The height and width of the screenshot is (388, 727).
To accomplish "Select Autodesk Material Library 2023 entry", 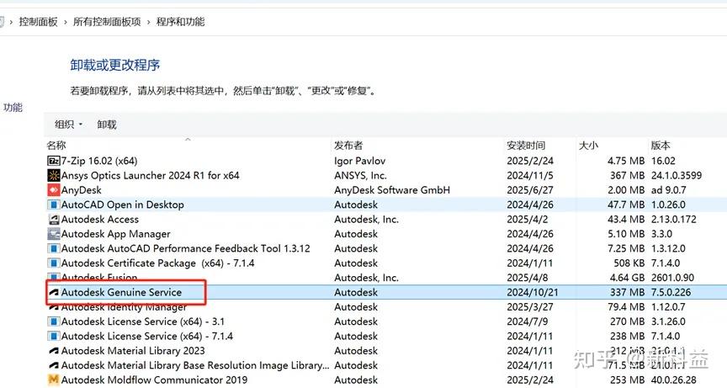I will pyautogui.click(x=133, y=351).
